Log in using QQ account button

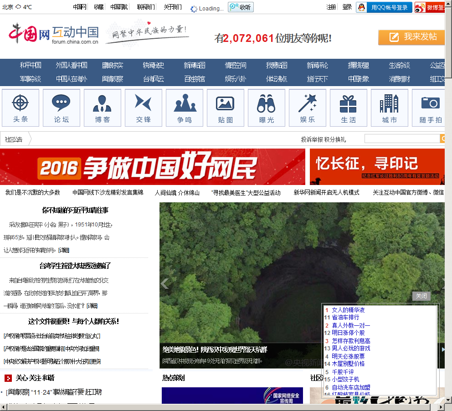pyautogui.click(x=384, y=7)
